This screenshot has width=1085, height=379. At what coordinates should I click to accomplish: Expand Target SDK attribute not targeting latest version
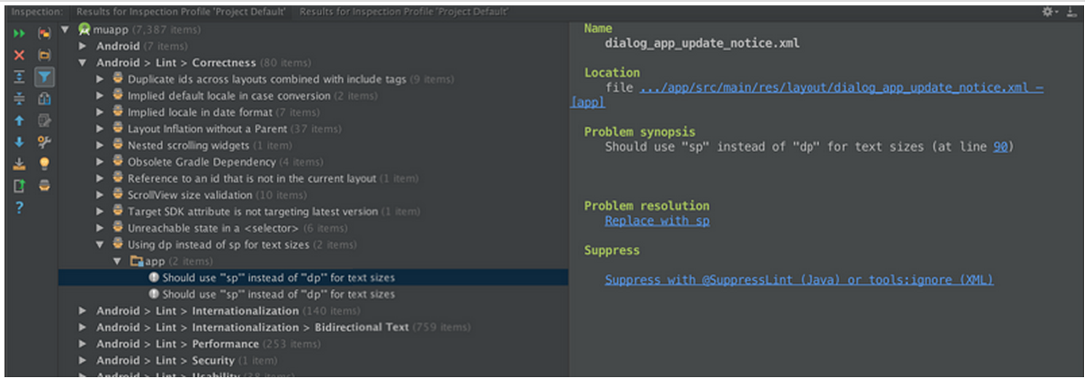(101, 212)
